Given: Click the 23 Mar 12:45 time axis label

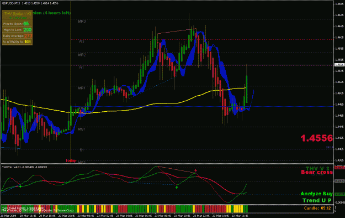Looking at the screenshot, I should 201,216.
